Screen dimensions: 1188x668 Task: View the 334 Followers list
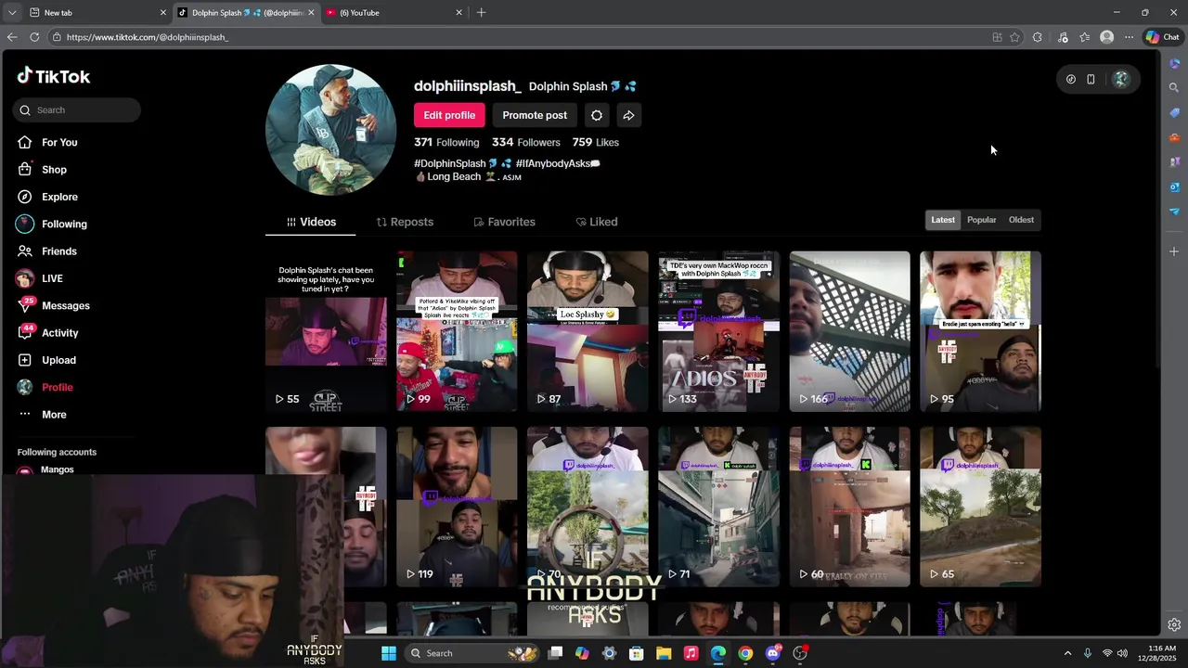tap(526, 142)
